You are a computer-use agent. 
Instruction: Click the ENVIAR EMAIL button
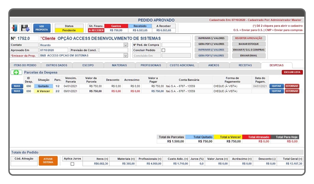tap(249, 56)
